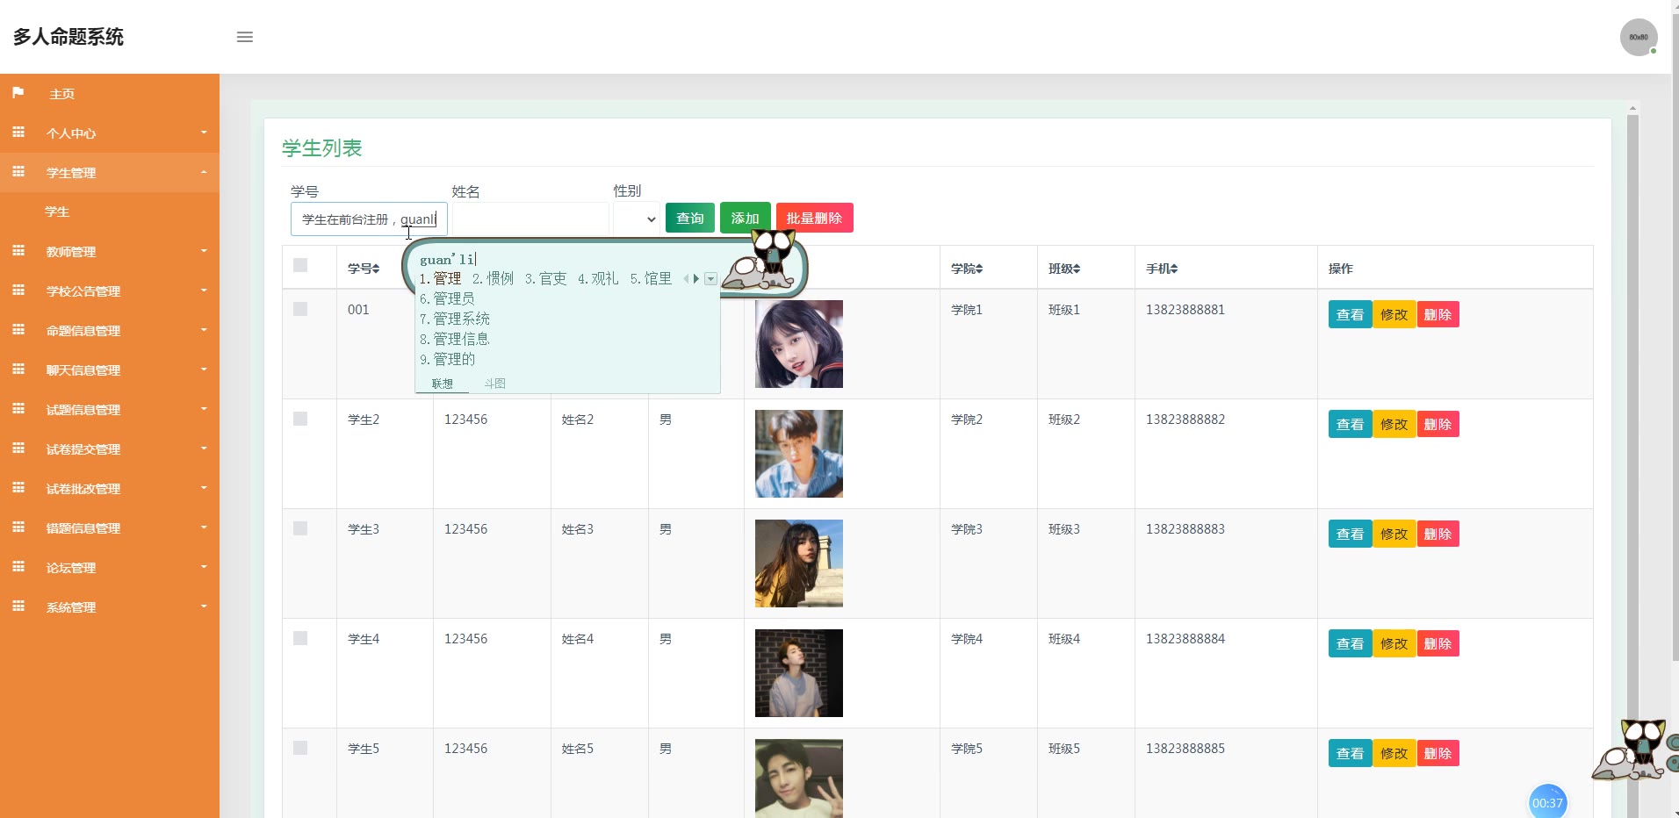Open 试卷批改管理 in the sidebar
The width and height of the screenshot is (1679, 818).
click(x=110, y=488)
